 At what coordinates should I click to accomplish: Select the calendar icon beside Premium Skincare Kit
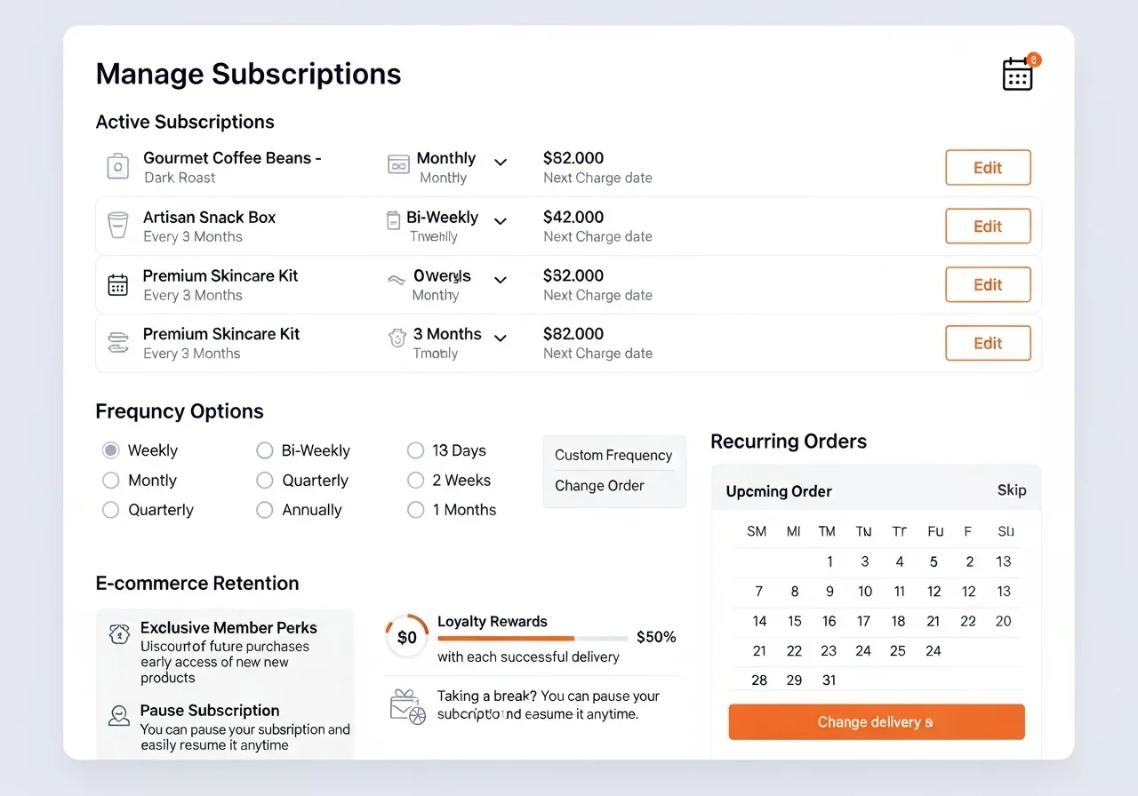click(x=117, y=284)
